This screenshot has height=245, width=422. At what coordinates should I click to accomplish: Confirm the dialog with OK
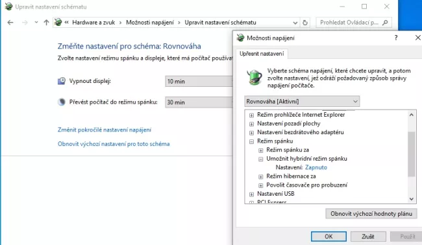tap(329, 237)
